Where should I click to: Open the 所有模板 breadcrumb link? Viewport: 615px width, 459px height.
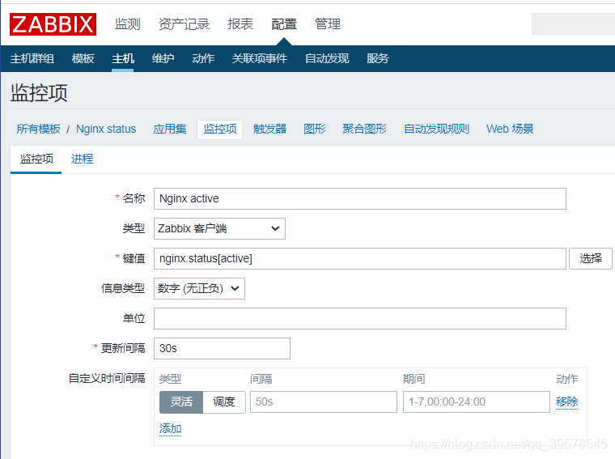39,129
